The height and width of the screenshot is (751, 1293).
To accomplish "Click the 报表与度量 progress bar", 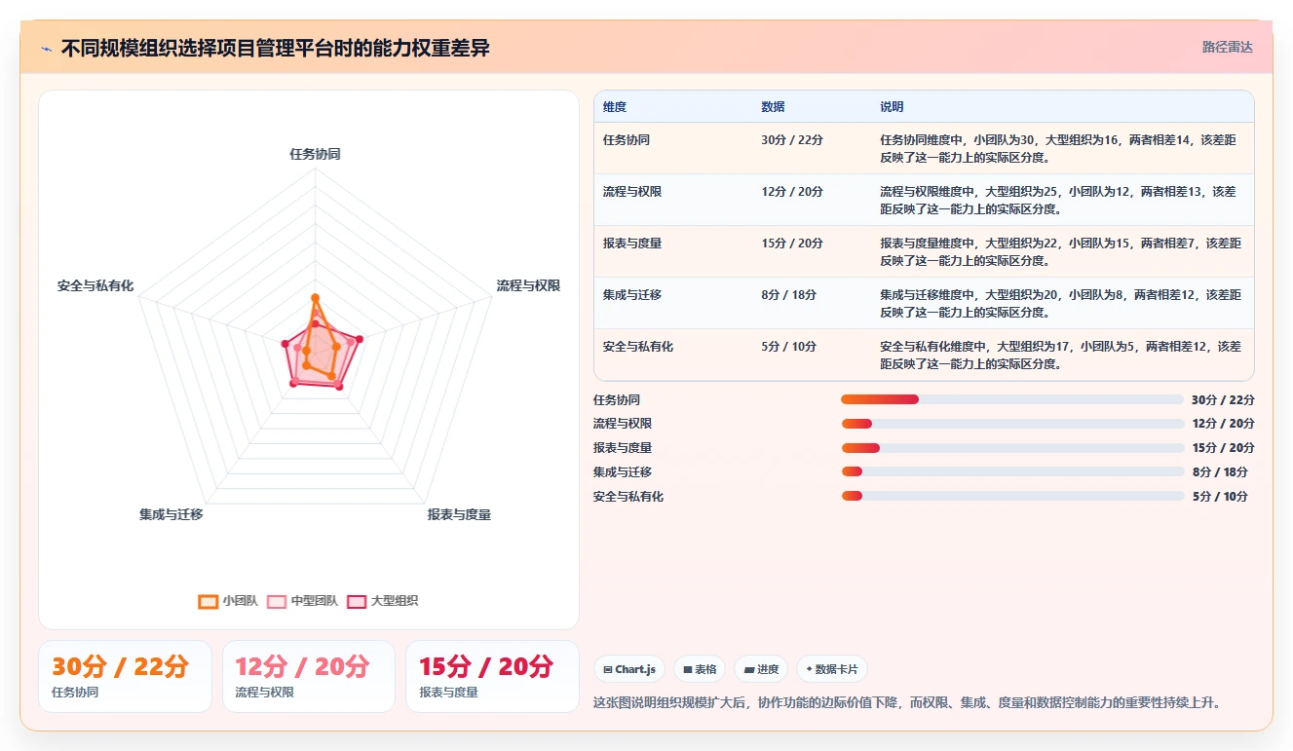I will [x=1013, y=448].
